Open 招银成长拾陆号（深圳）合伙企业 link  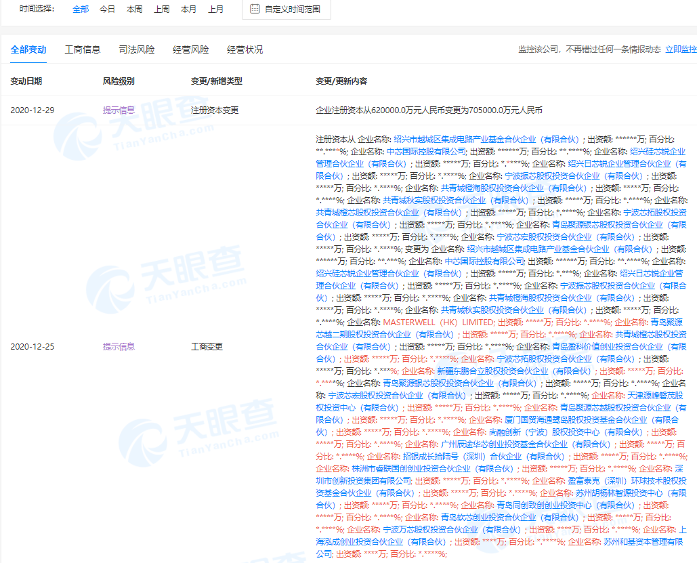484,456
